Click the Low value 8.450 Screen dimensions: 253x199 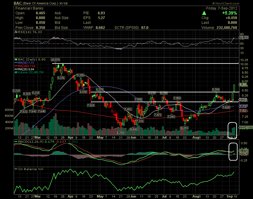coord(40,23)
